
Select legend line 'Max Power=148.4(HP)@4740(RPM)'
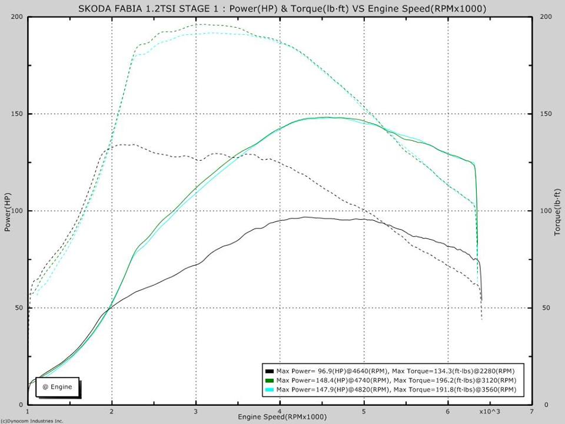tap(396, 380)
